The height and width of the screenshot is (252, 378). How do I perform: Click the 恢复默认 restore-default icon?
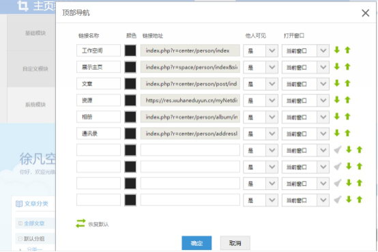click(81, 223)
